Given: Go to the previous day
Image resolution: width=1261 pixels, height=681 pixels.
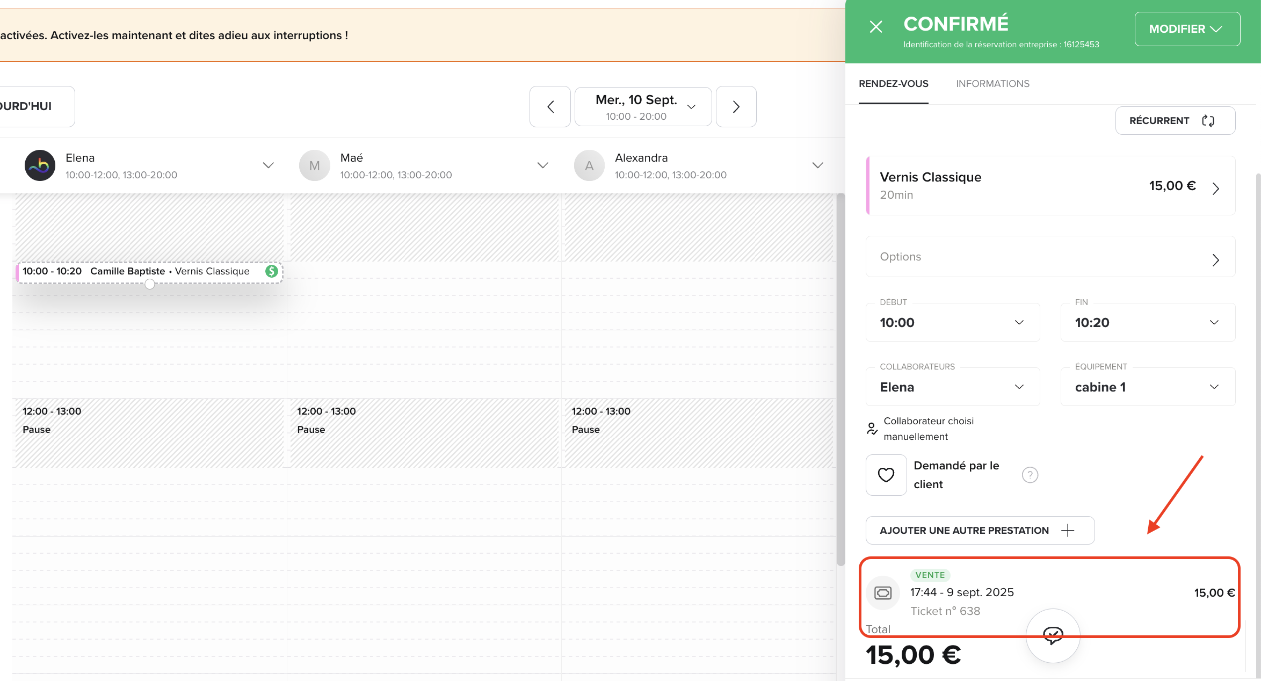Looking at the screenshot, I should coord(550,107).
